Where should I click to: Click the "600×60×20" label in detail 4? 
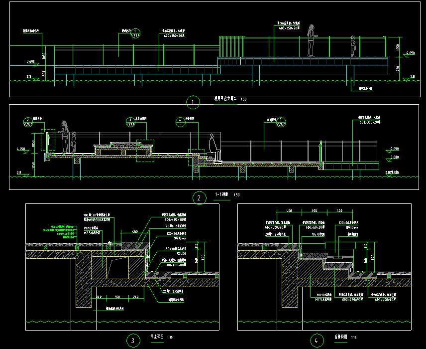click(x=315, y=227)
